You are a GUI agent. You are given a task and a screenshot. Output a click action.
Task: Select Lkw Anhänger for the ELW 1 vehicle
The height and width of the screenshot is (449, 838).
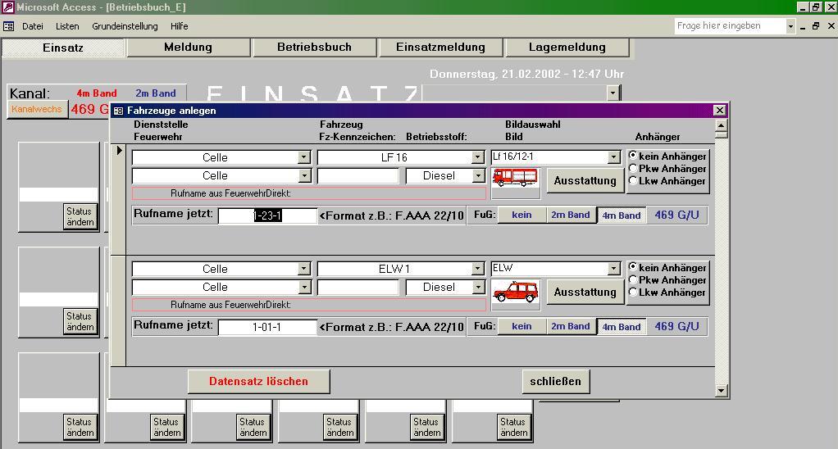point(632,293)
